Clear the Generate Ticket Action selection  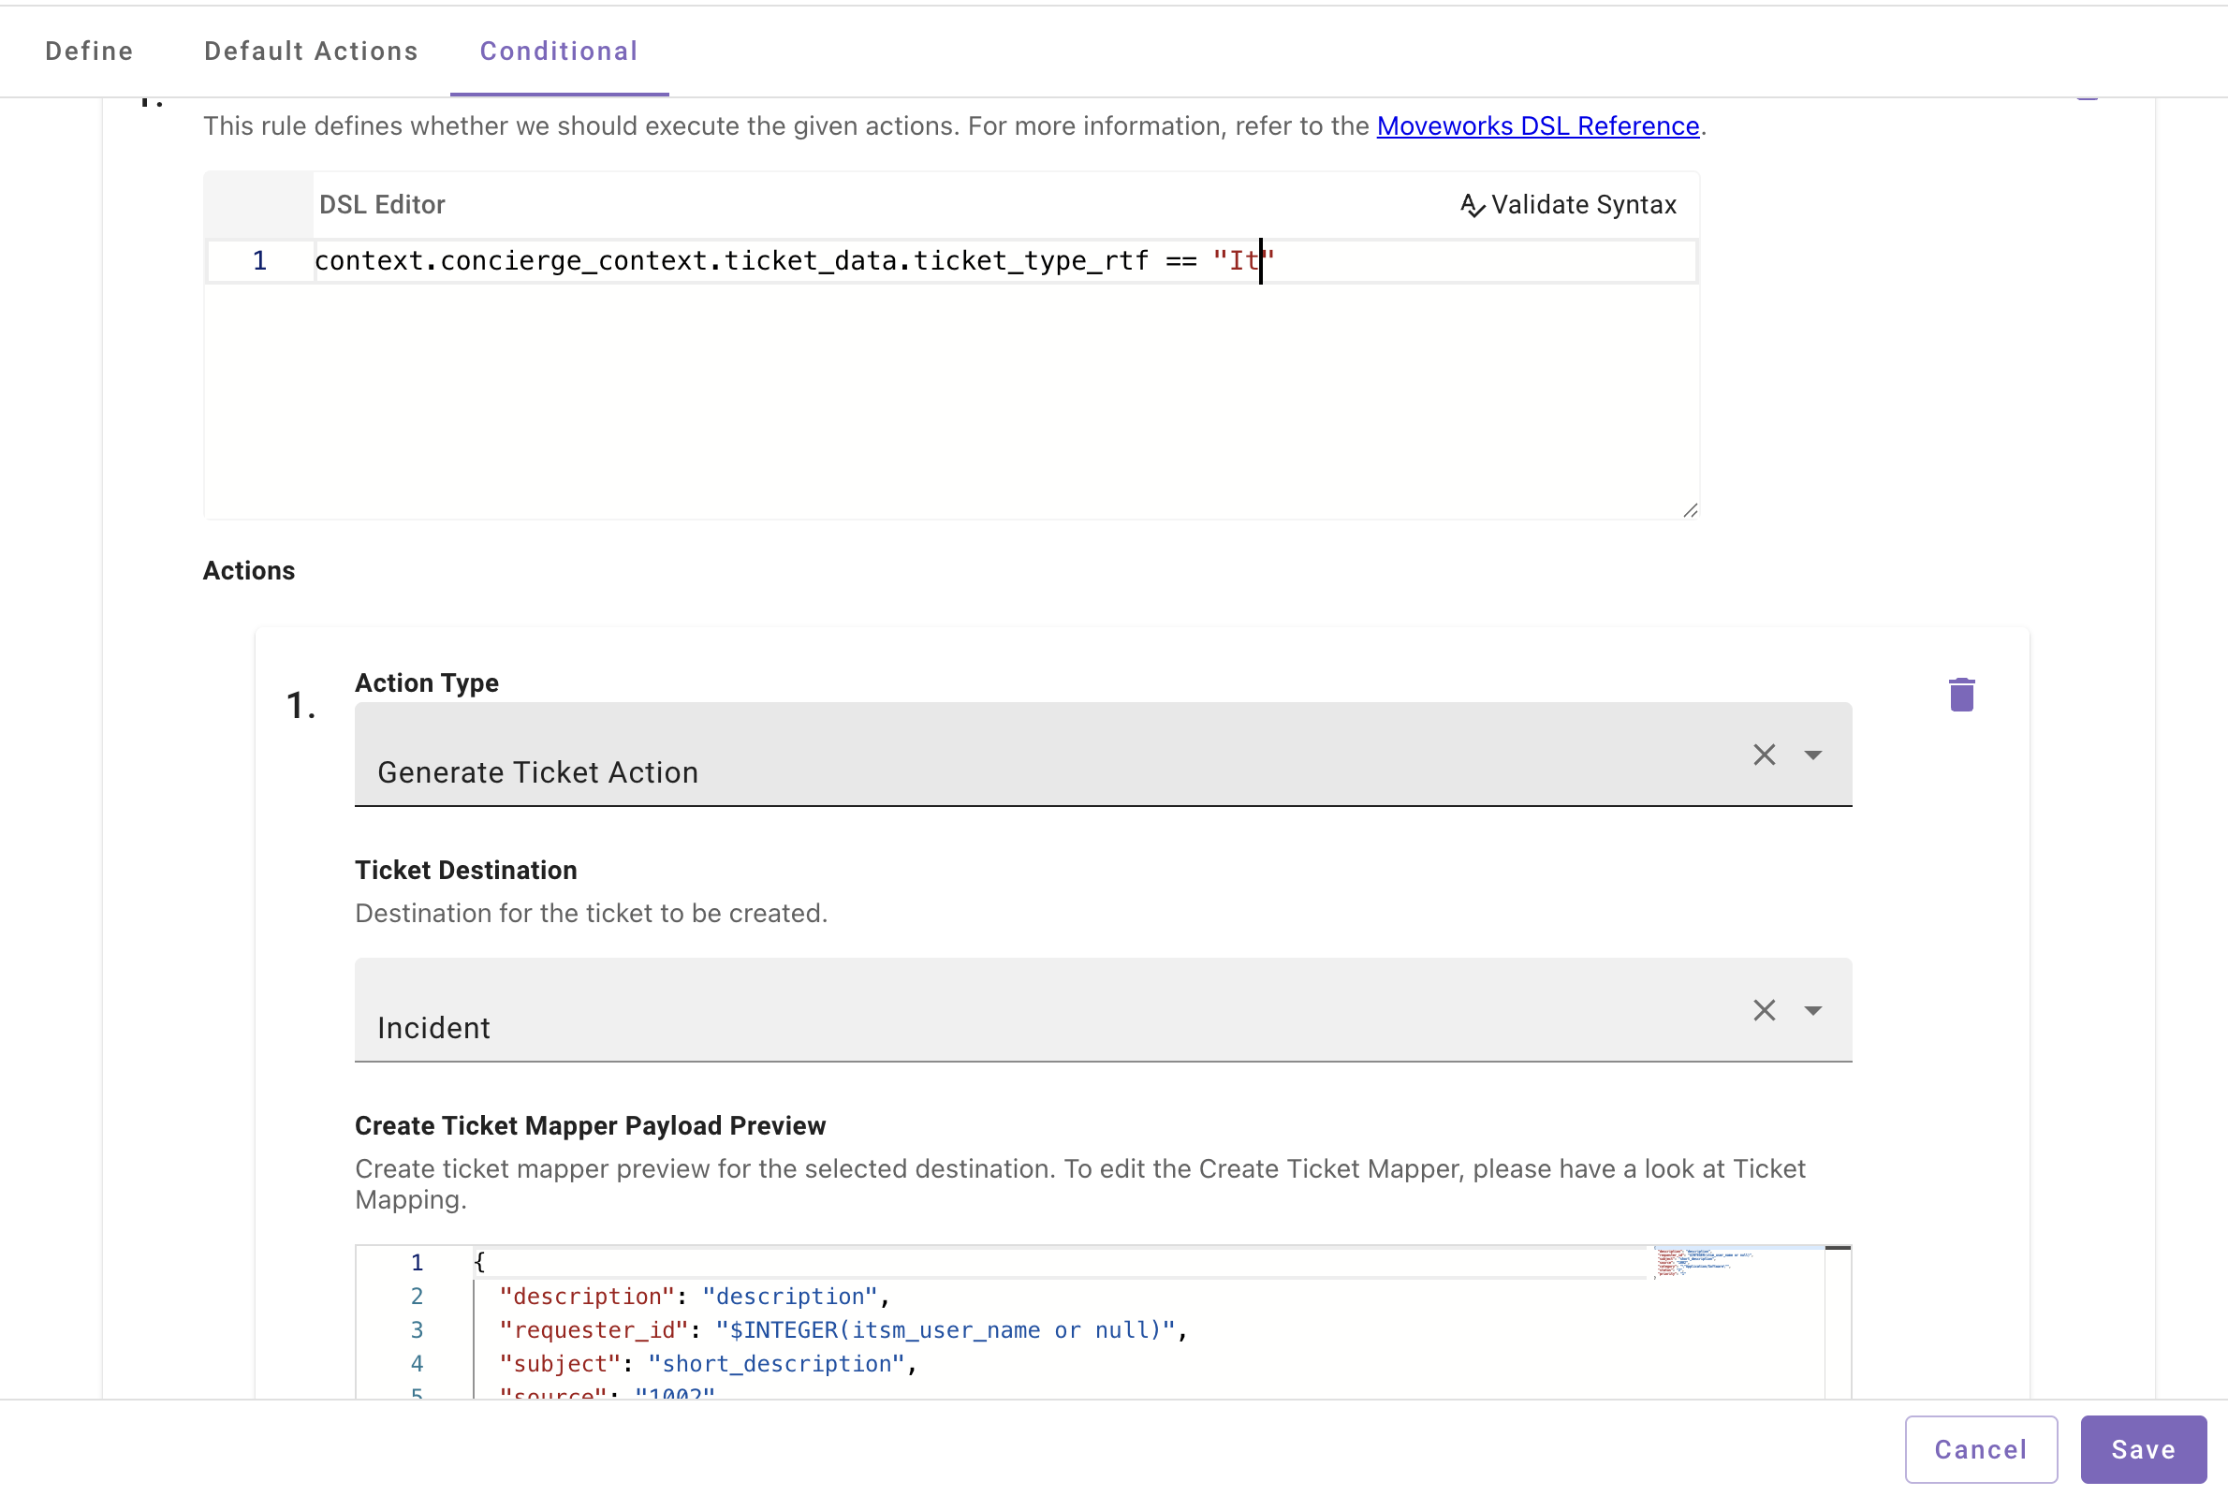[x=1764, y=755]
